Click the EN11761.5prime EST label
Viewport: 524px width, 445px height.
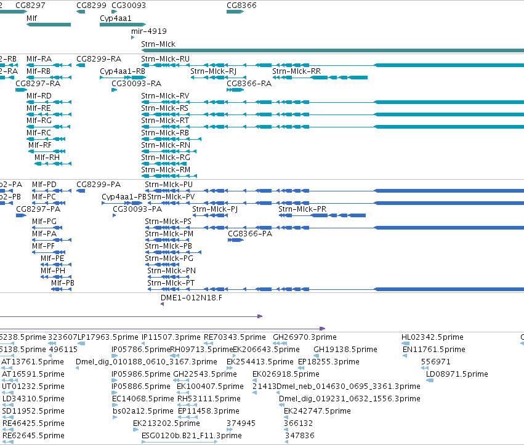click(x=433, y=350)
